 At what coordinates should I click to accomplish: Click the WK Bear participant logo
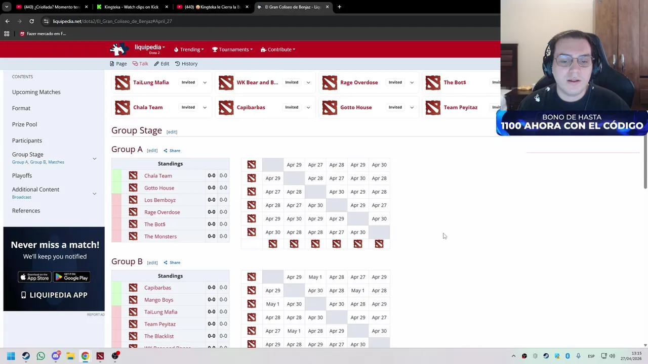226,82
